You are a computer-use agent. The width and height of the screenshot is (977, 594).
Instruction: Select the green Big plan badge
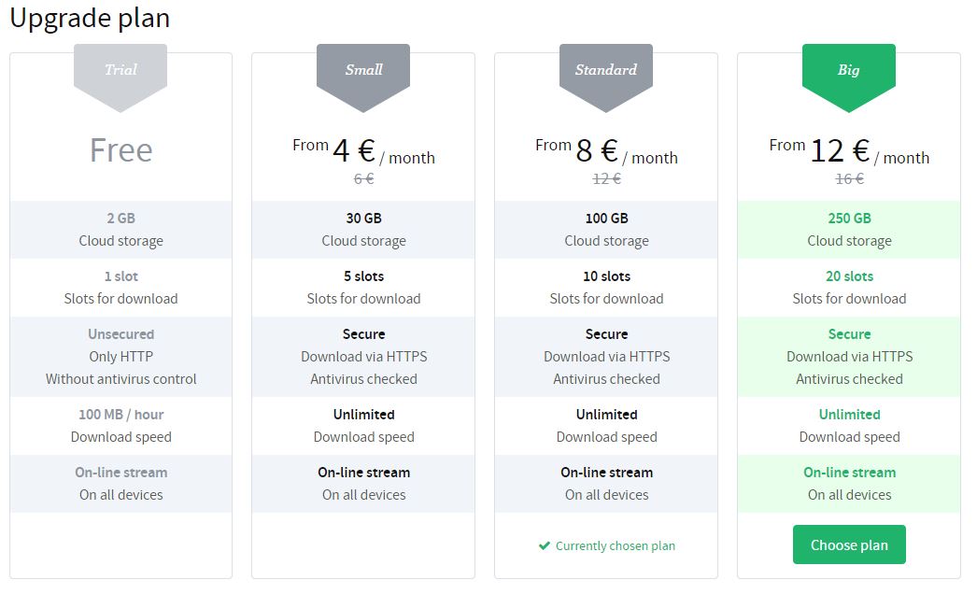[849, 72]
